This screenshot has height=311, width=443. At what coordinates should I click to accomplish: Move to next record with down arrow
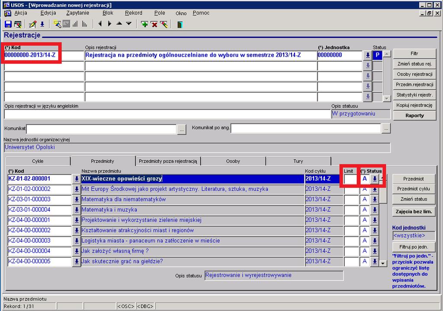[129, 24]
